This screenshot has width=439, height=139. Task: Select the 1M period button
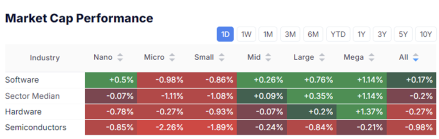[x=268, y=34]
